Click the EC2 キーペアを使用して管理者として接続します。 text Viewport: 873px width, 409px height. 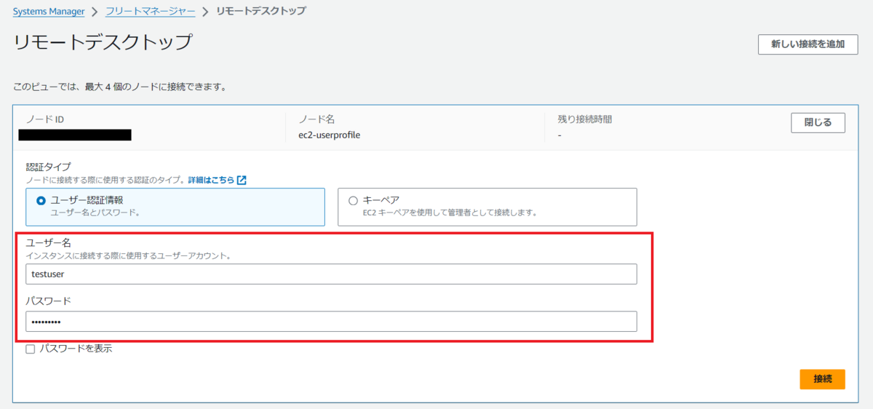450,213
